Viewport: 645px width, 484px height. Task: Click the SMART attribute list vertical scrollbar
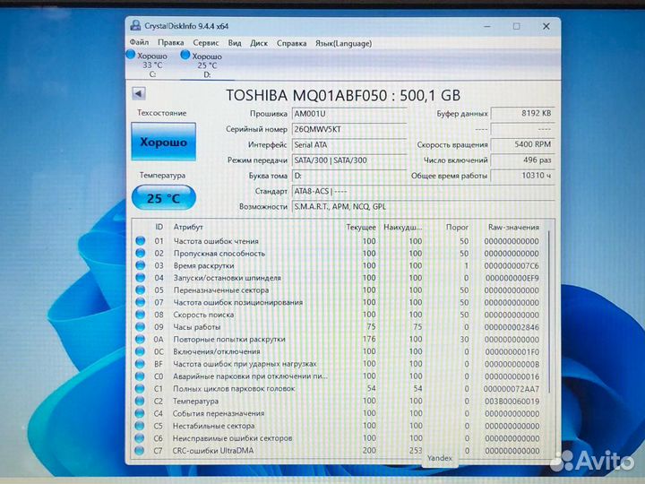[x=549, y=313]
